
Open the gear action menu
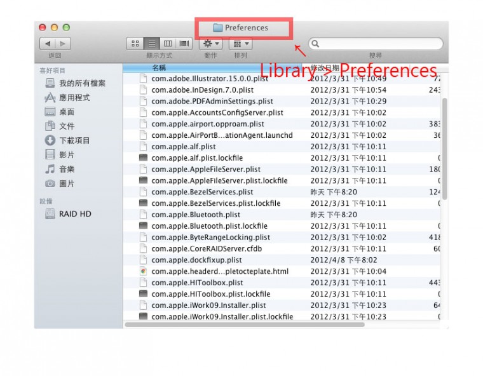tap(211, 43)
